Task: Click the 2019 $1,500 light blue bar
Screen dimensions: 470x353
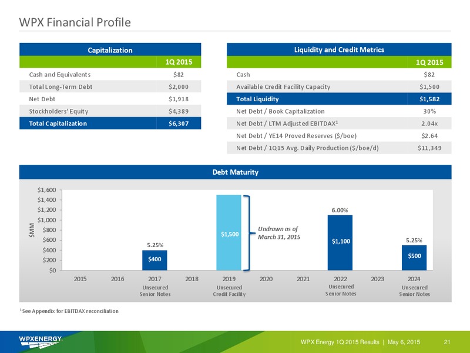Action: click(x=229, y=232)
